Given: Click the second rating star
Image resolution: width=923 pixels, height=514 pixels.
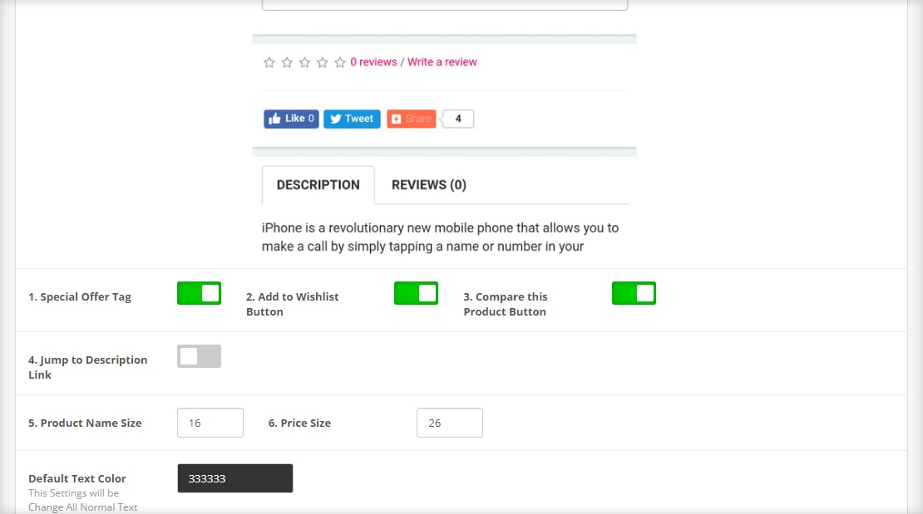Looking at the screenshot, I should 287,62.
